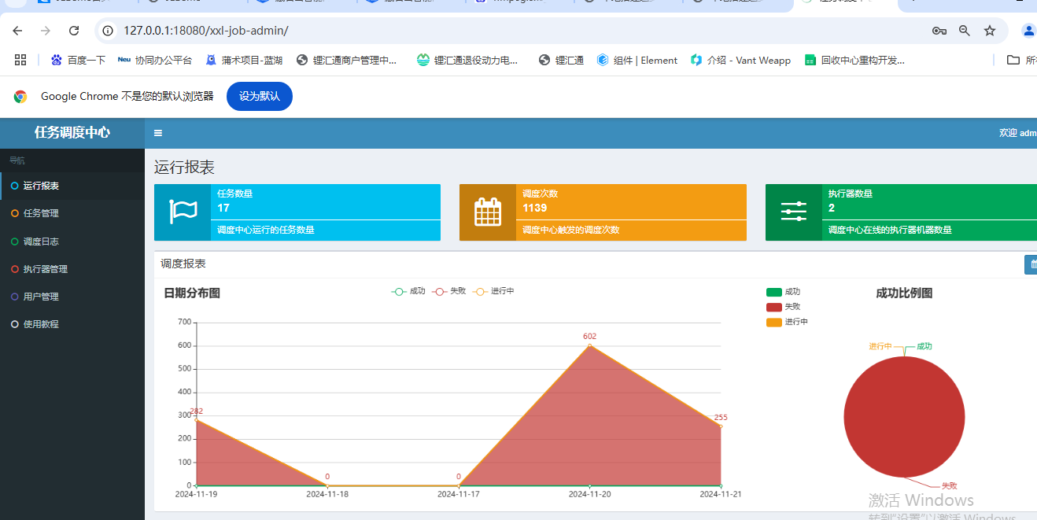Click the sliders icon on executor count card
Image resolution: width=1037 pixels, height=520 pixels.
coord(793,212)
